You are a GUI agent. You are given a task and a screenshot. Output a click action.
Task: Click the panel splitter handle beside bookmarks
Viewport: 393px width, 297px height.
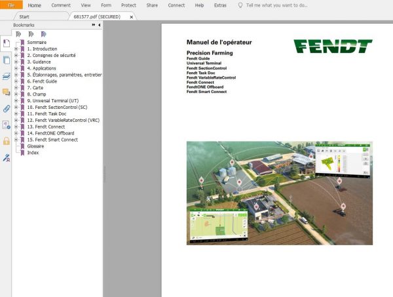click(x=104, y=174)
